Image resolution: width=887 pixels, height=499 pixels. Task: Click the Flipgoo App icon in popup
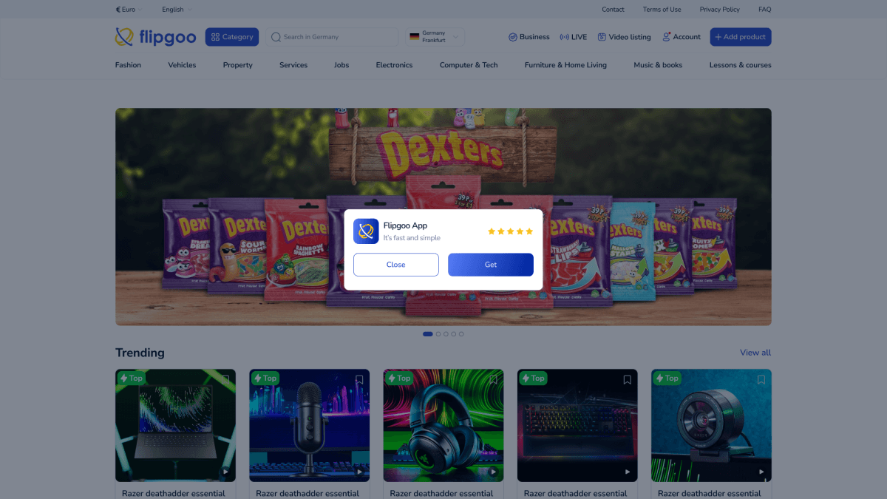point(366,231)
